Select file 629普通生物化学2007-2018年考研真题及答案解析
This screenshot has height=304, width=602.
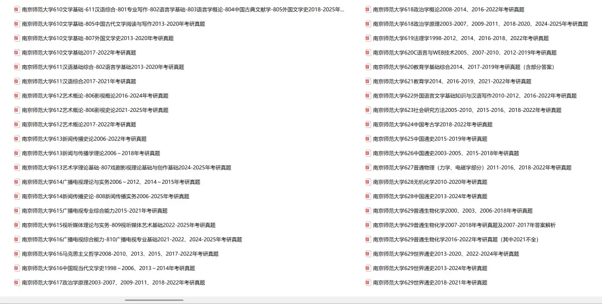(x=464, y=225)
